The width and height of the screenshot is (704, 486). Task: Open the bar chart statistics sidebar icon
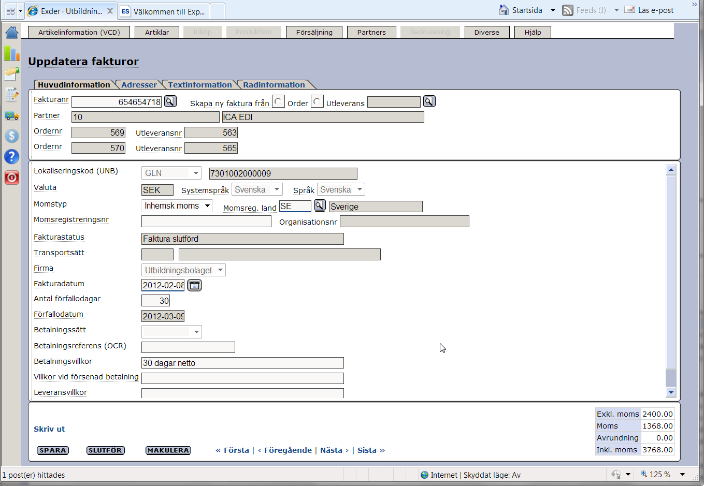pos(12,53)
